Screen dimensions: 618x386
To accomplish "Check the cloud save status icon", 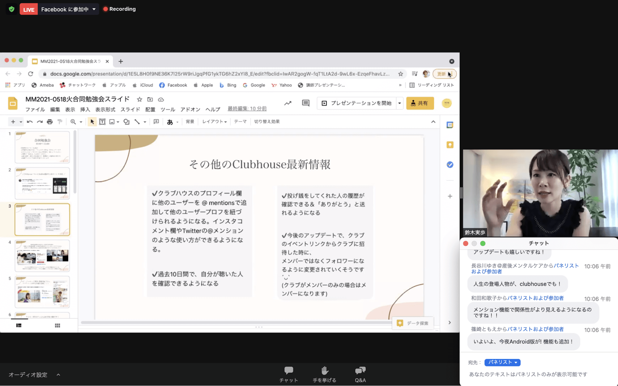I will pyautogui.click(x=161, y=99).
